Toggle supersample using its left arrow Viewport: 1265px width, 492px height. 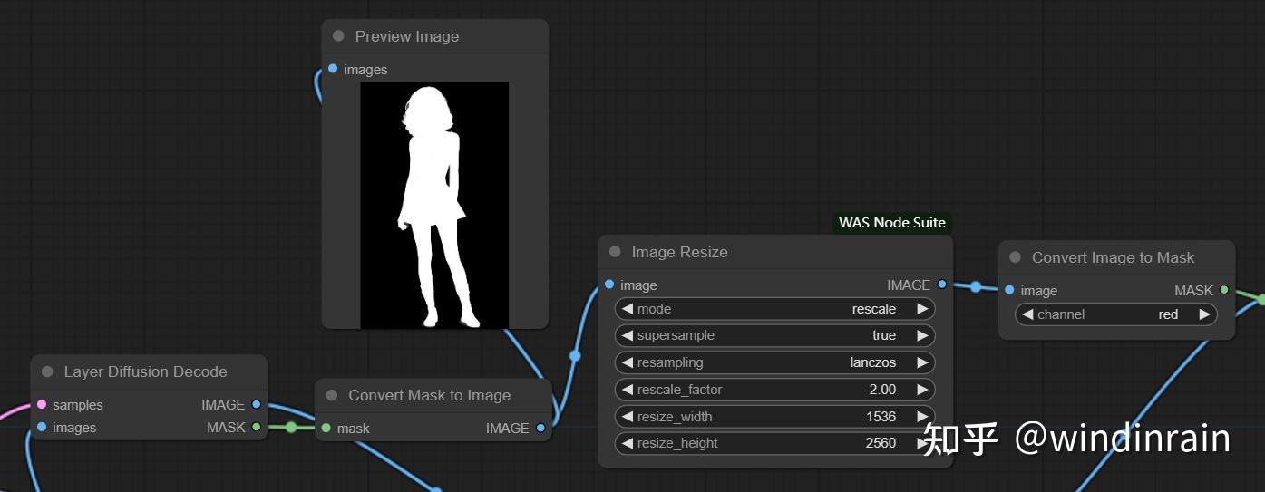pyautogui.click(x=628, y=335)
